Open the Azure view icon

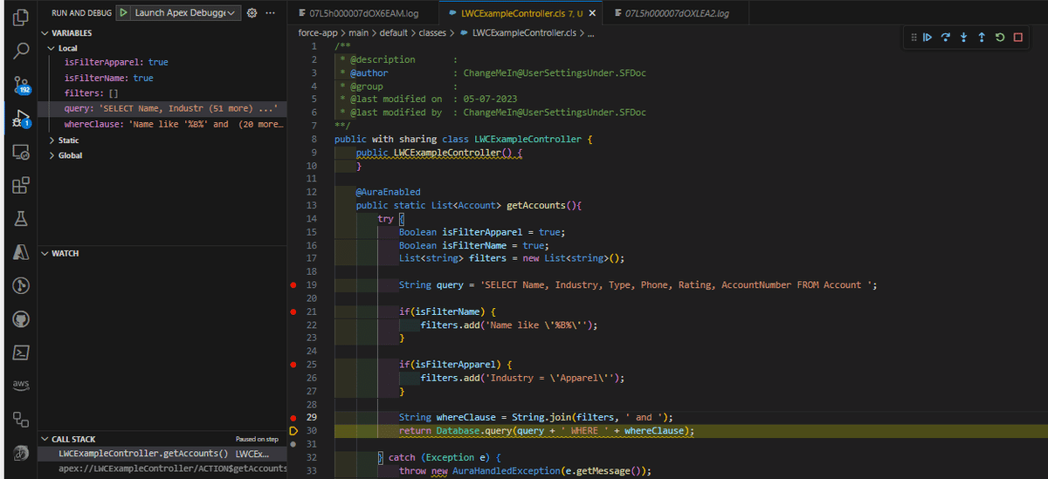pos(21,253)
